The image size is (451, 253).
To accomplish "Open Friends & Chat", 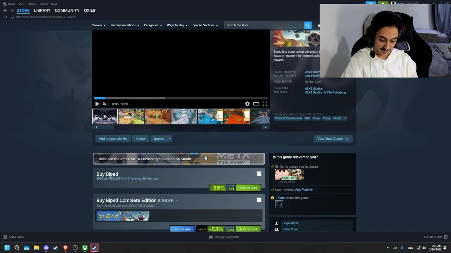I will pos(435,237).
